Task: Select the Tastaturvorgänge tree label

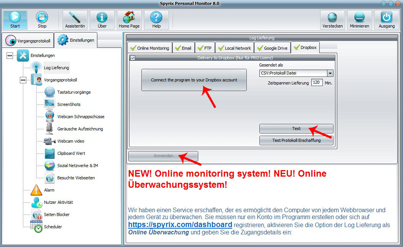Action: coord(74,92)
